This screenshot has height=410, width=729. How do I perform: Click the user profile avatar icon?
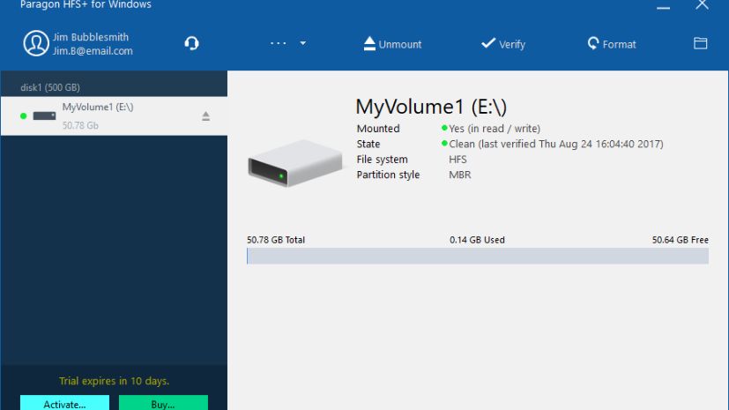point(36,43)
